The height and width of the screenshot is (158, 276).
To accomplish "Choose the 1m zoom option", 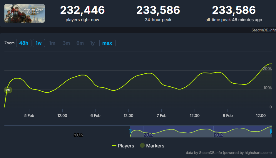I will point(52,43).
